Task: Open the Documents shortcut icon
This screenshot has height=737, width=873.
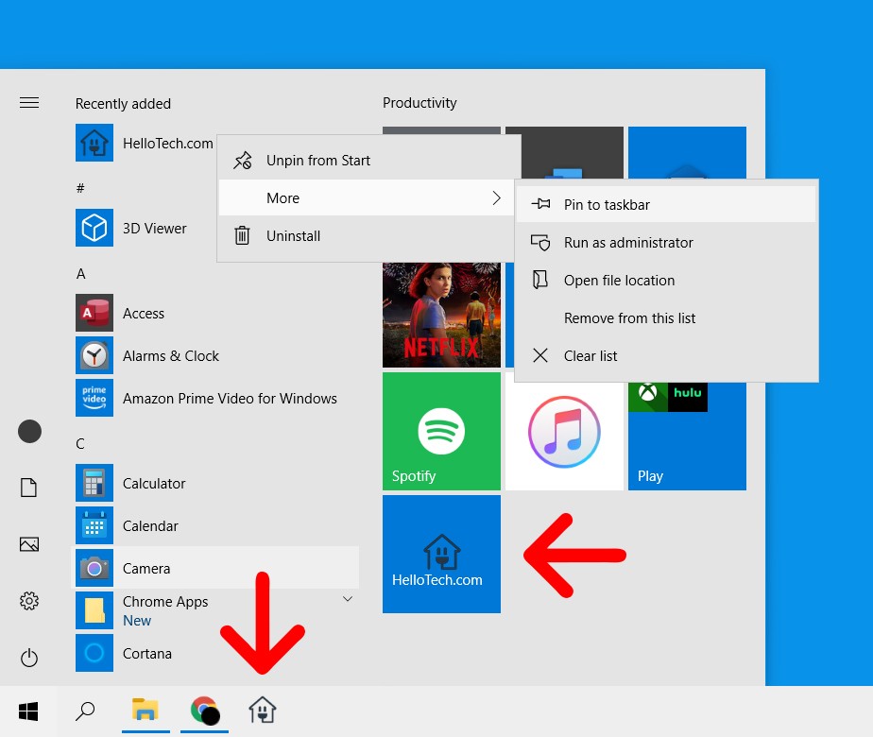Action: coord(29,488)
